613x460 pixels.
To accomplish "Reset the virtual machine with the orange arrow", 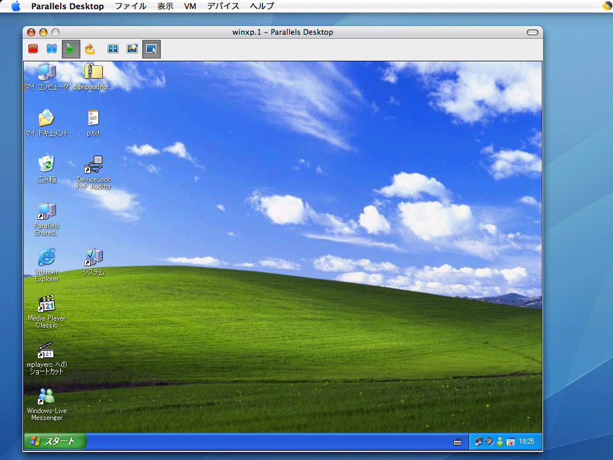I will [90, 49].
